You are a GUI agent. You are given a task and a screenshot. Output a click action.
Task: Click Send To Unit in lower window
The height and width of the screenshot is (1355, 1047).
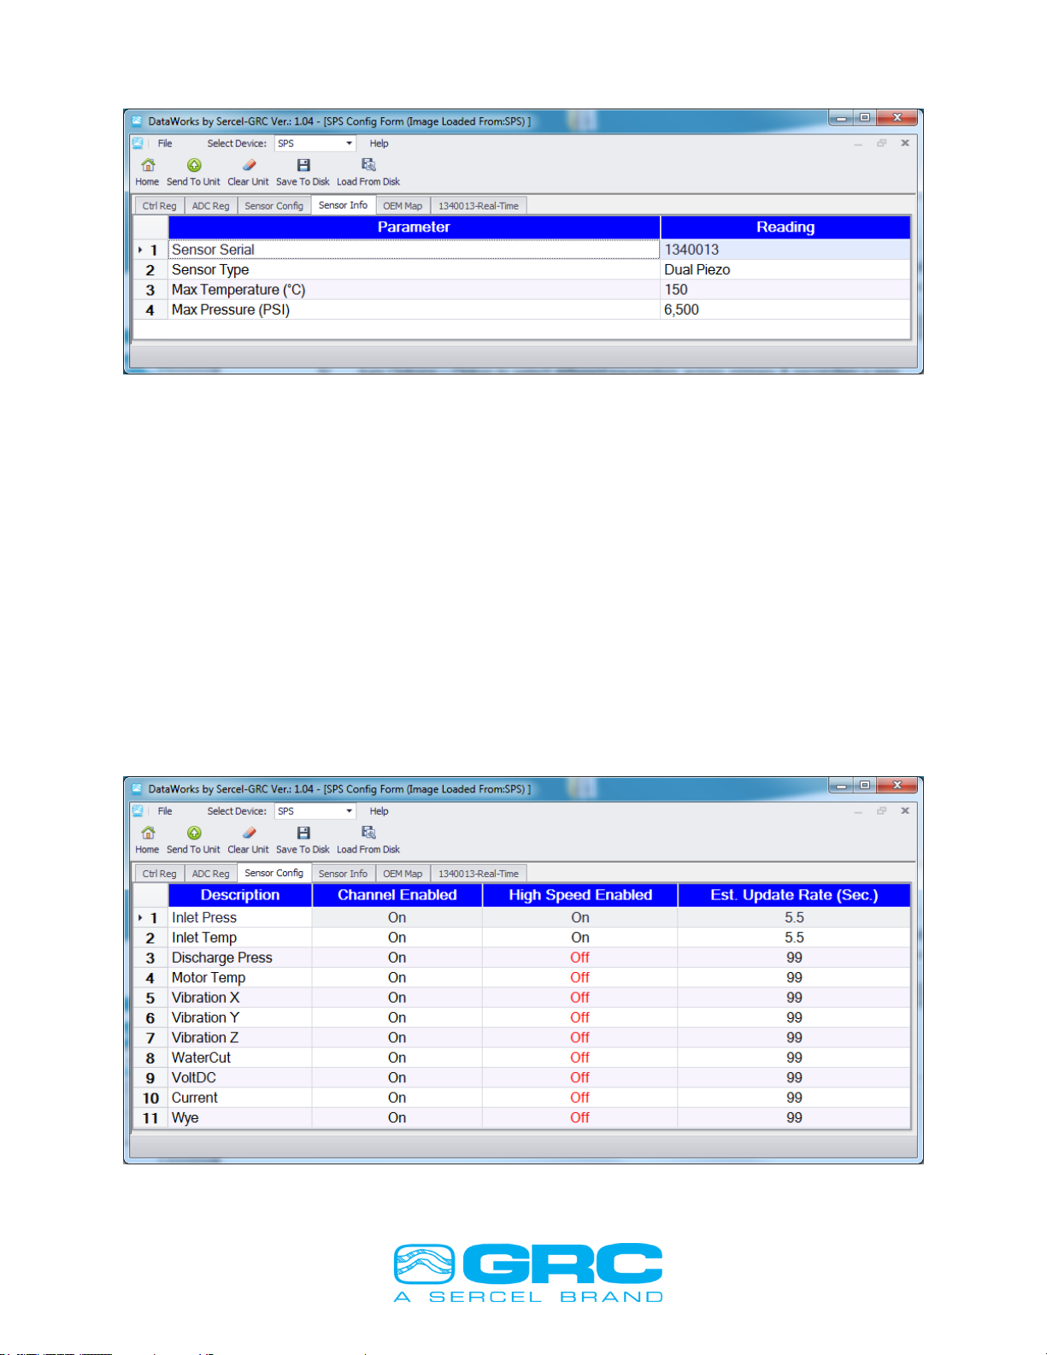coord(193,840)
